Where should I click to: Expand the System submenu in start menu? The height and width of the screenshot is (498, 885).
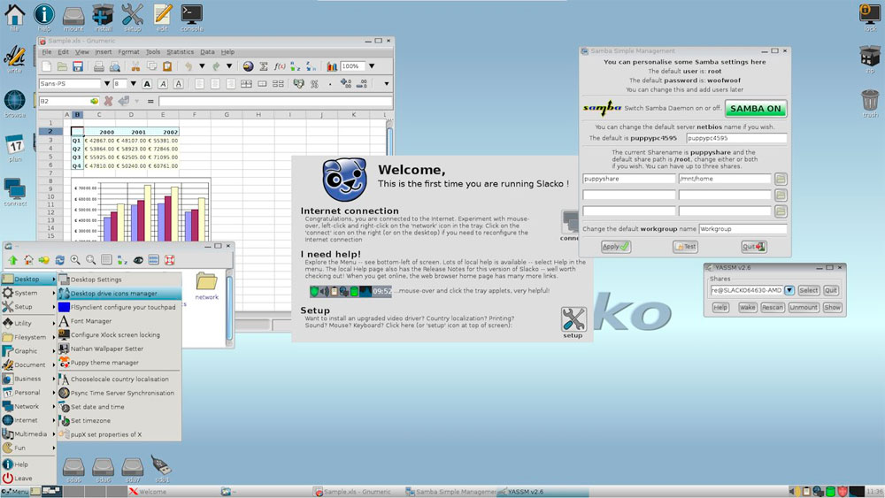(x=28, y=294)
